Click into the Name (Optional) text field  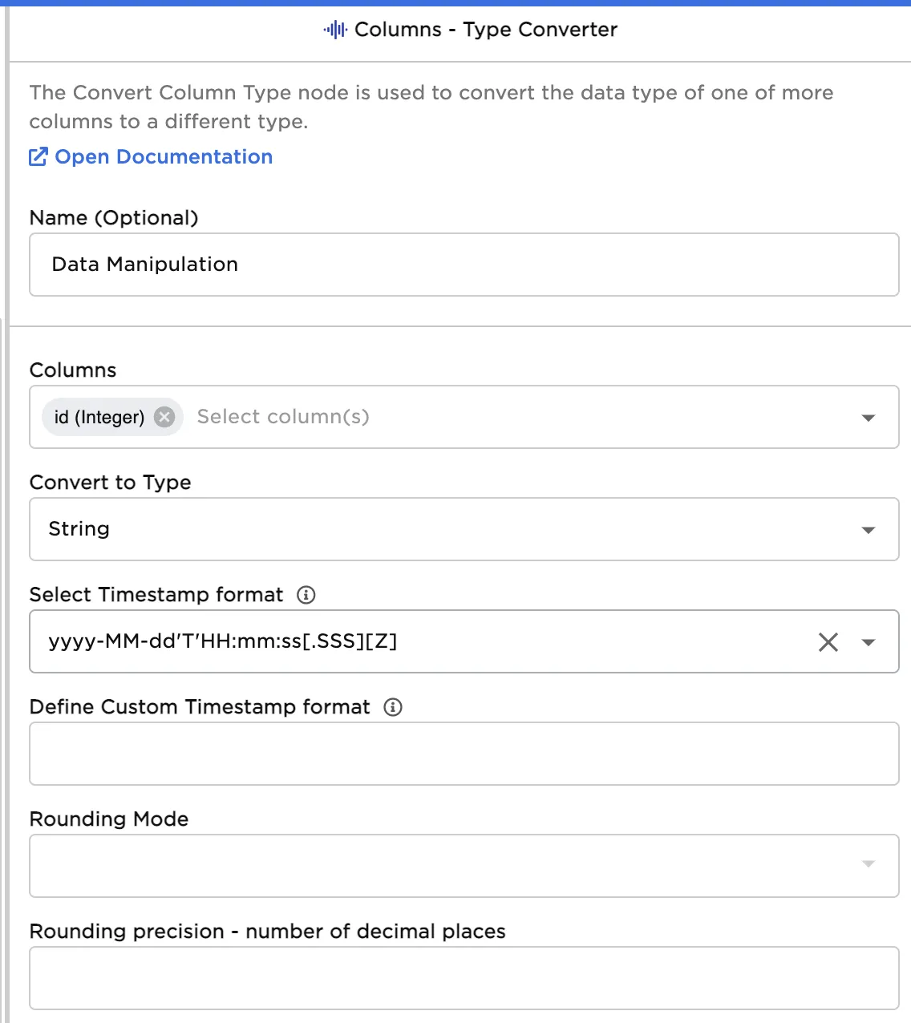click(x=464, y=265)
